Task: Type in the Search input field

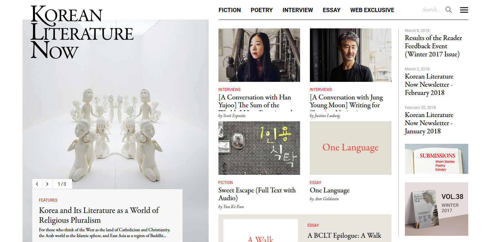Action: tap(431, 10)
